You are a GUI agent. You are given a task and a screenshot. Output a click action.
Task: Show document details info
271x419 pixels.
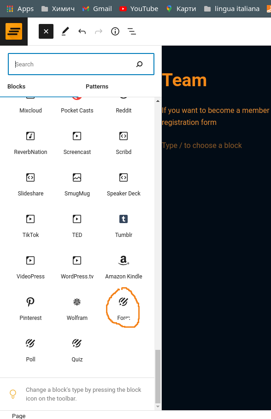[x=115, y=31]
